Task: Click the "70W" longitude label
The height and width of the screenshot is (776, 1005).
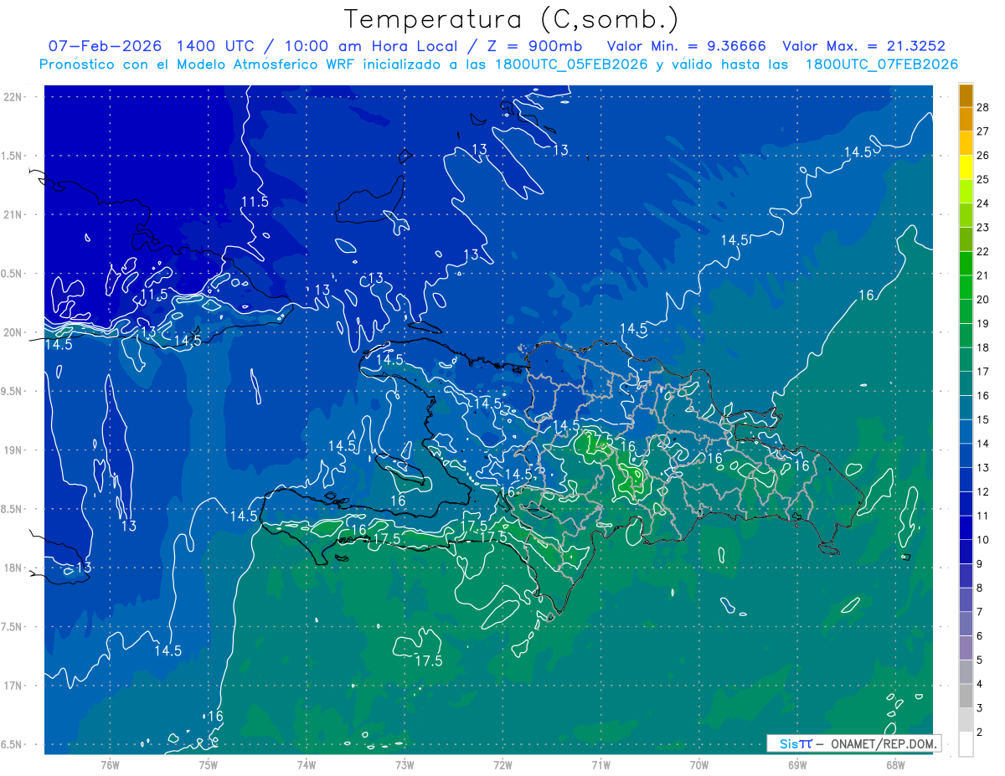Action: (x=698, y=764)
